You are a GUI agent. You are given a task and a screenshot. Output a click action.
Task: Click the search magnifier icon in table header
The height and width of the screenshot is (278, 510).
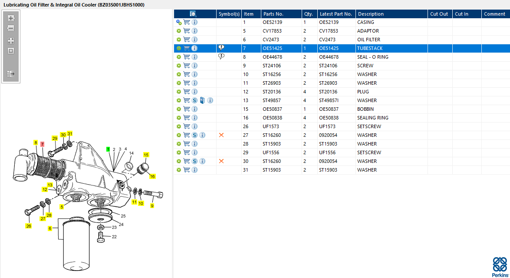coord(193,13)
